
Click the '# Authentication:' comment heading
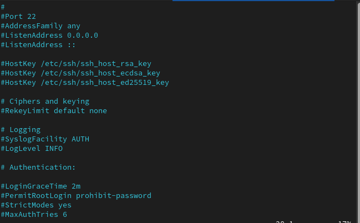click(x=38, y=167)
